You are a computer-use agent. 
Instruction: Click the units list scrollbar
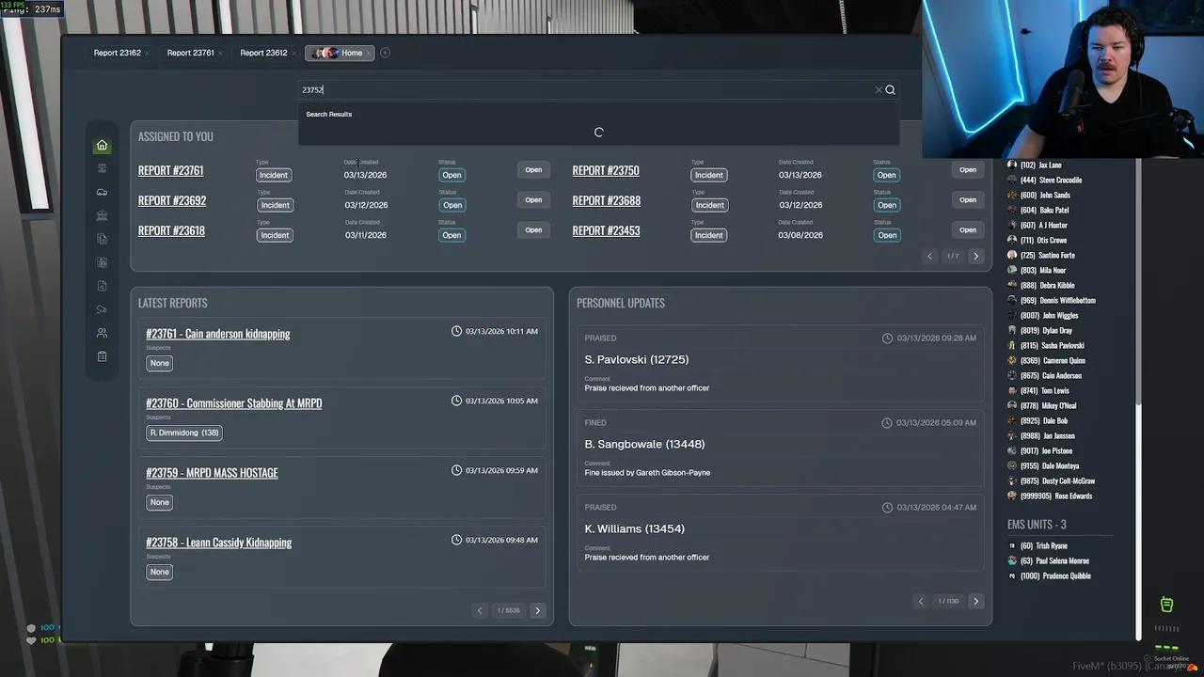click(x=1139, y=282)
